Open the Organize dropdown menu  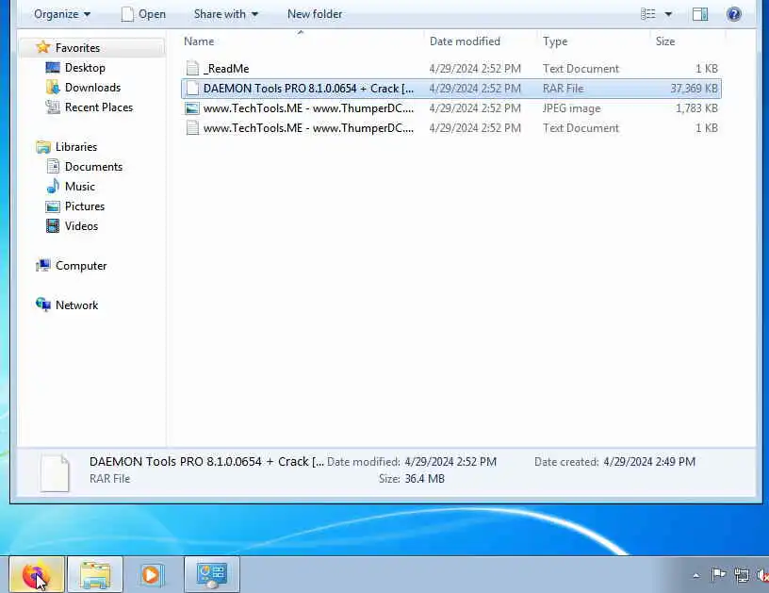(x=62, y=14)
